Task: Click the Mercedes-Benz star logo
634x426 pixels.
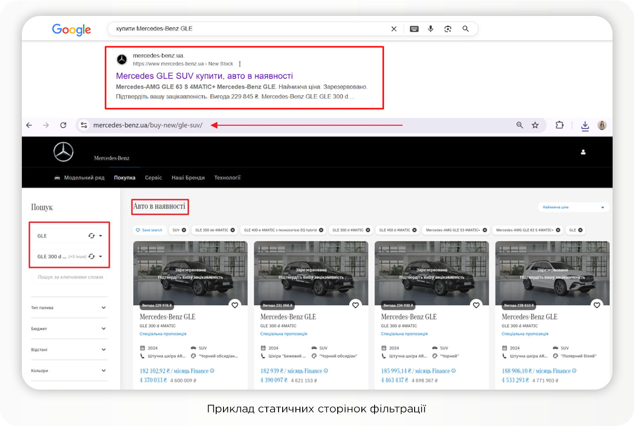Action: [63, 152]
